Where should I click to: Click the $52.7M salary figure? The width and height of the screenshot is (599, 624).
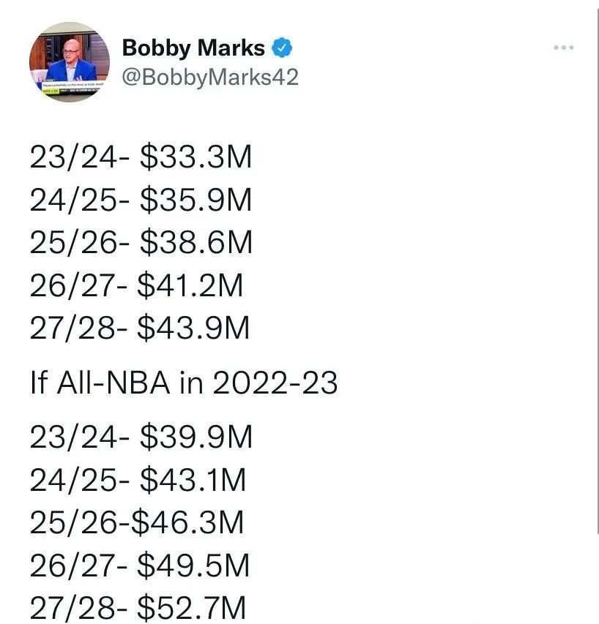coord(192,608)
